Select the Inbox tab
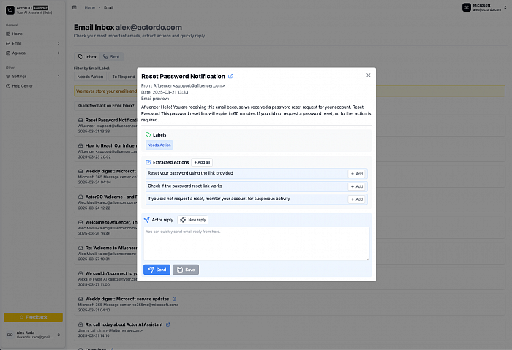Image resolution: width=512 pixels, height=350 pixels. click(x=87, y=56)
